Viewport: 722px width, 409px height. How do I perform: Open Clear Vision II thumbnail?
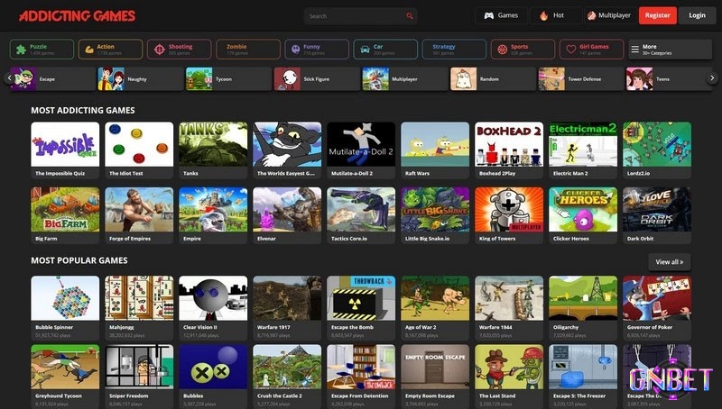click(213, 298)
